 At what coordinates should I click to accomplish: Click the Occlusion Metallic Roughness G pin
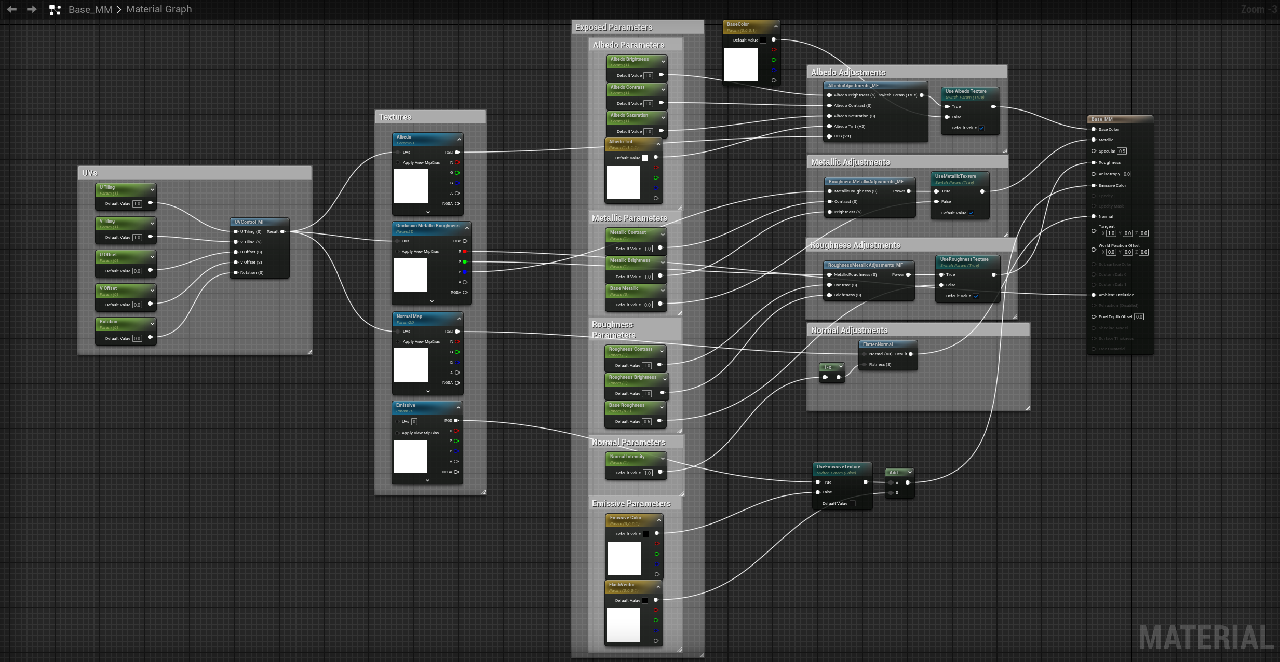(x=465, y=261)
